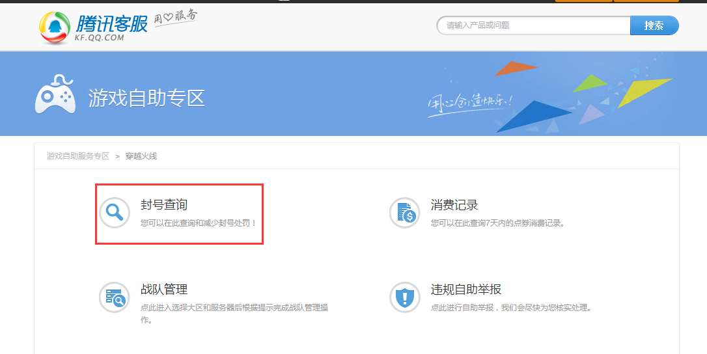Screen dimensions: 707x354
Task: Click the Tencent customer service penguin logo
Action: pyautogui.click(x=55, y=28)
